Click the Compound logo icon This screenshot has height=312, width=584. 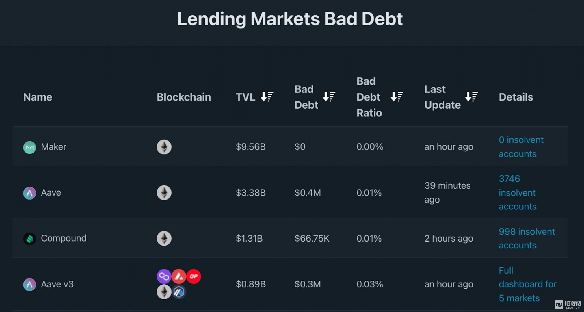(x=29, y=239)
